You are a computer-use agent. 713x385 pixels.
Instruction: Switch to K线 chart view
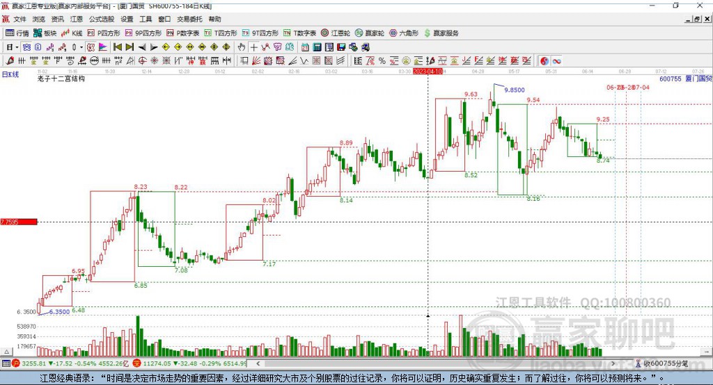72,33
